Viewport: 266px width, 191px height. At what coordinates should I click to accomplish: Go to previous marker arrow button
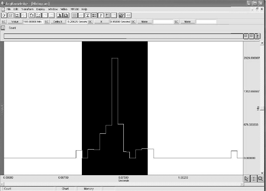[x=246, y=36]
